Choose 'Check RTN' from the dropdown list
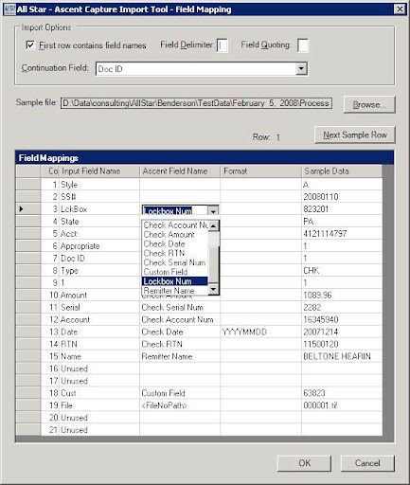The height and width of the screenshot is (485, 410). (x=175, y=253)
